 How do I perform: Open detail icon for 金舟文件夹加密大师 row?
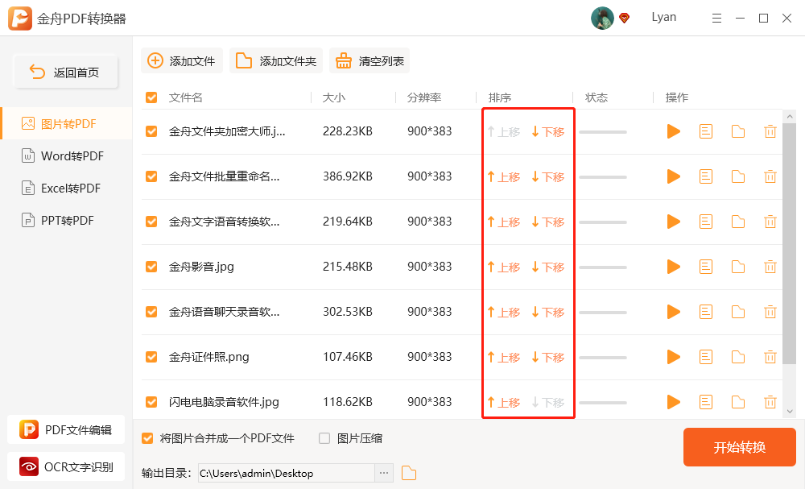click(x=706, y=131)
